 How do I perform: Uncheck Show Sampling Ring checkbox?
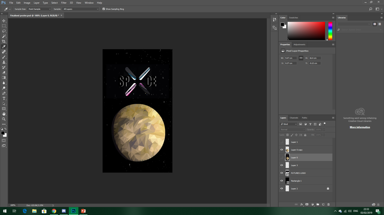pos(104,9)
